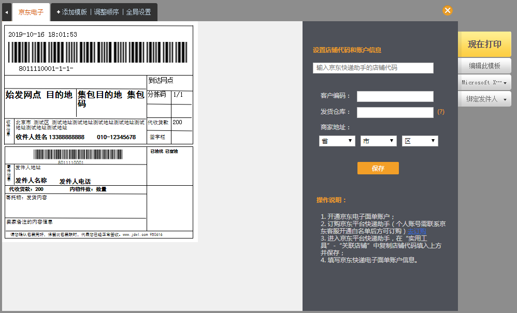The height and width of the screenshot is (313, 517).
Task: Open 全局设置 global settings
Action: pyautogui.click(x=138, y=12)
